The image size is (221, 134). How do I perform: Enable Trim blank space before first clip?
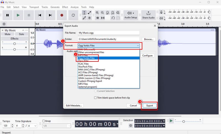(x=95, y=98)
